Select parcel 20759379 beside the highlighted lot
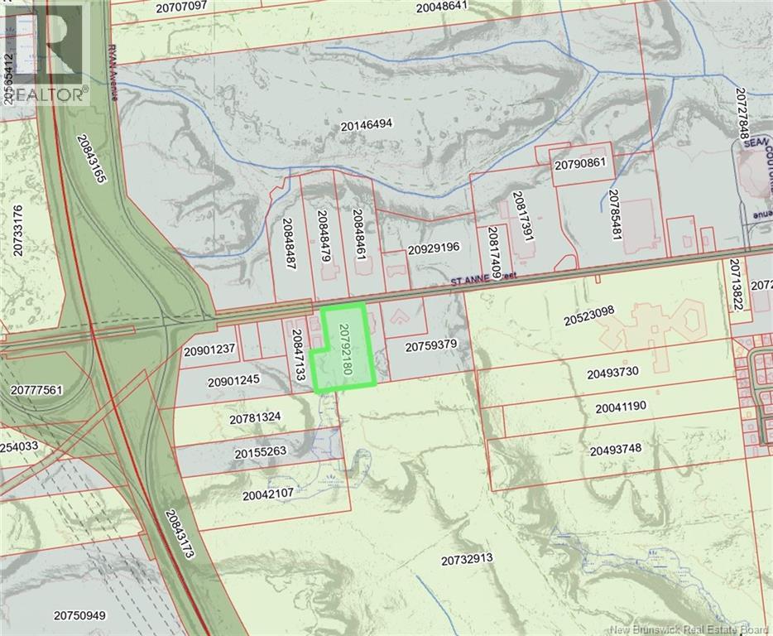Viewport: 773px width, 636px height. pyautogui.click(x=431, y=345)
